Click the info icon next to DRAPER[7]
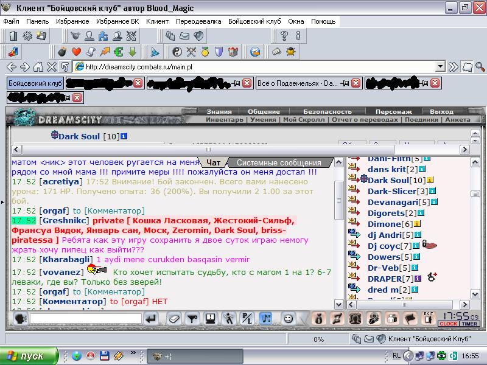487x365 pixels. [418, 279]
